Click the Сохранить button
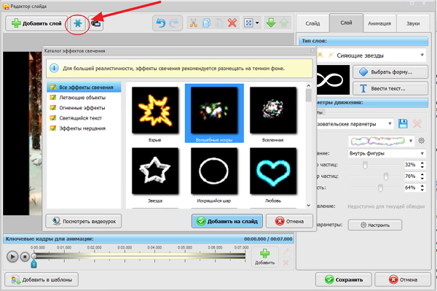 click(x=344, y=279)
